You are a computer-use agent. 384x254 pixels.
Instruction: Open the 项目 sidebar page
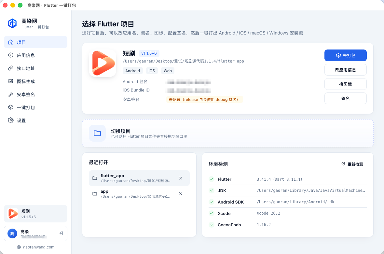tap(35, 42)
